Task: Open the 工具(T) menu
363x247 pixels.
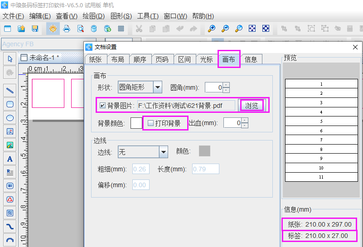Action: tap(148, 16)
